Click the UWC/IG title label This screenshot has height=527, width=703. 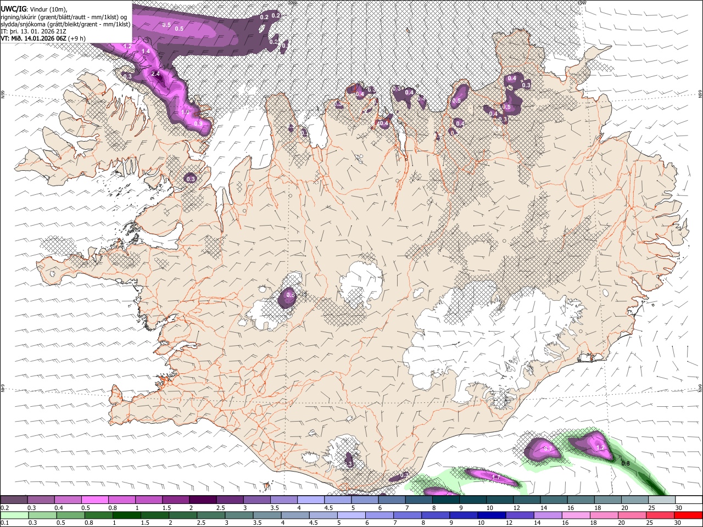pos(13,9)
